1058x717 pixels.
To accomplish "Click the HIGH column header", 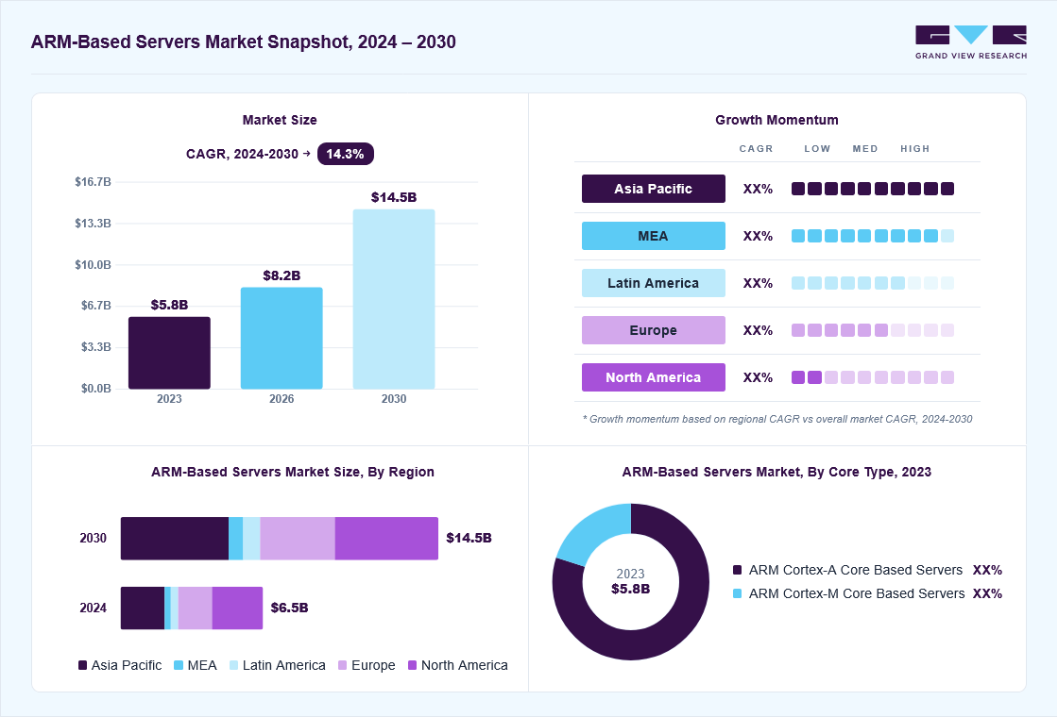I will pos(915,149).
